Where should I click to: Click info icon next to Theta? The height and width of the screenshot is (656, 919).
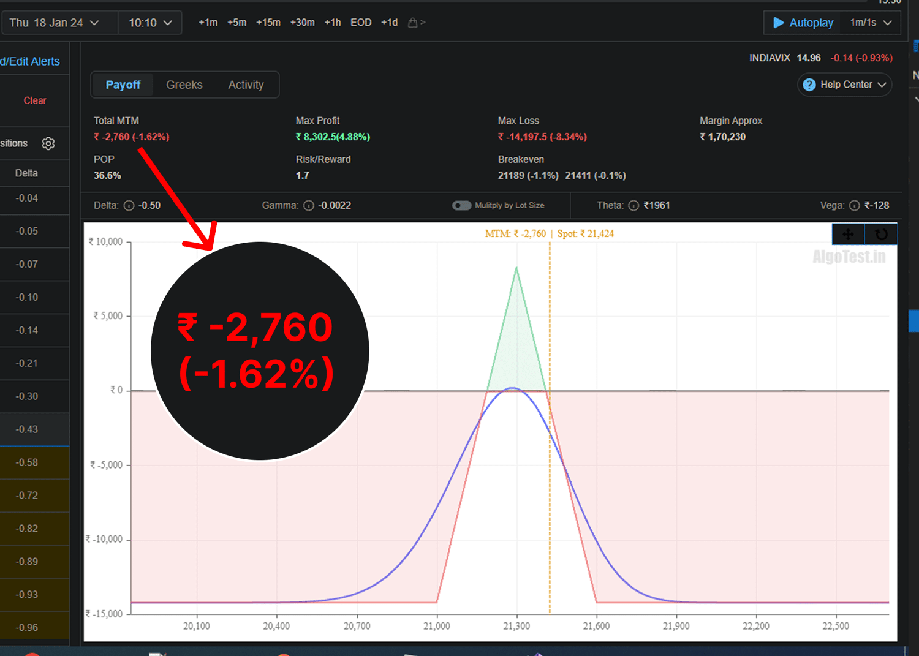pos(633,206)
